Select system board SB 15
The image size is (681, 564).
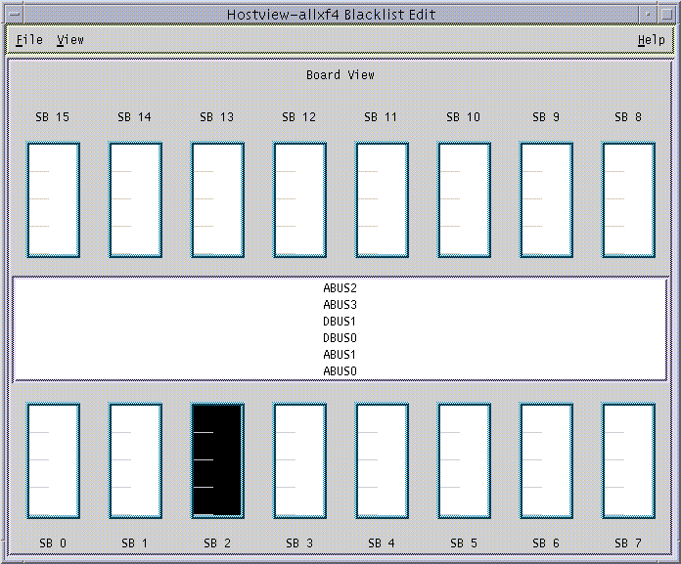tap(54, 200)
